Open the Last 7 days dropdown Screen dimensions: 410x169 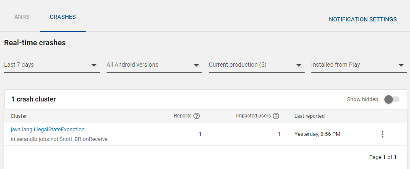tap(52, 65)
